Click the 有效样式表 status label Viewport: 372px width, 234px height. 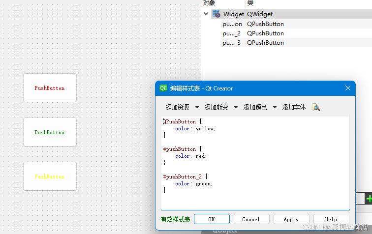pyautogui.click(x=175, y=219)
